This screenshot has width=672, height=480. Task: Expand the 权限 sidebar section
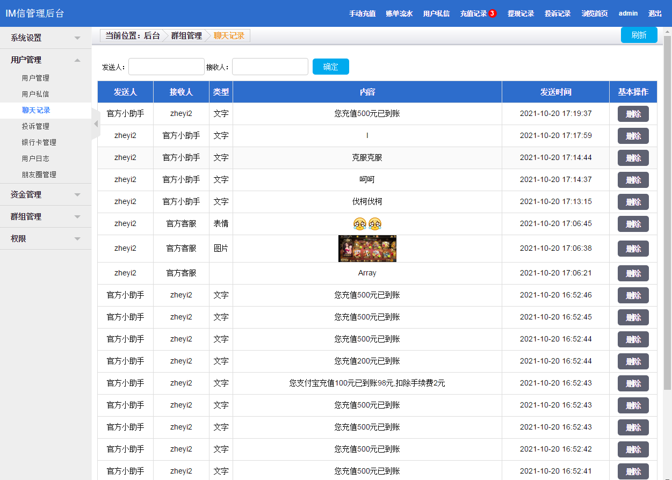[46, 239]
